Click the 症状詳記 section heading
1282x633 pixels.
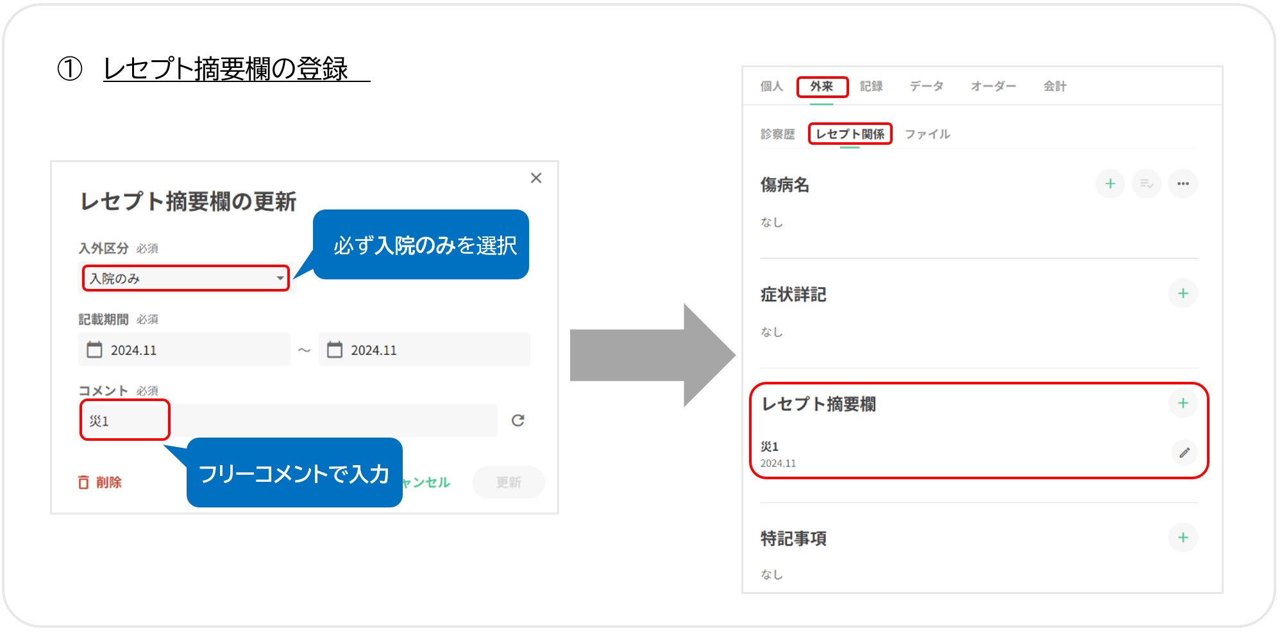(x=793, y=294)
